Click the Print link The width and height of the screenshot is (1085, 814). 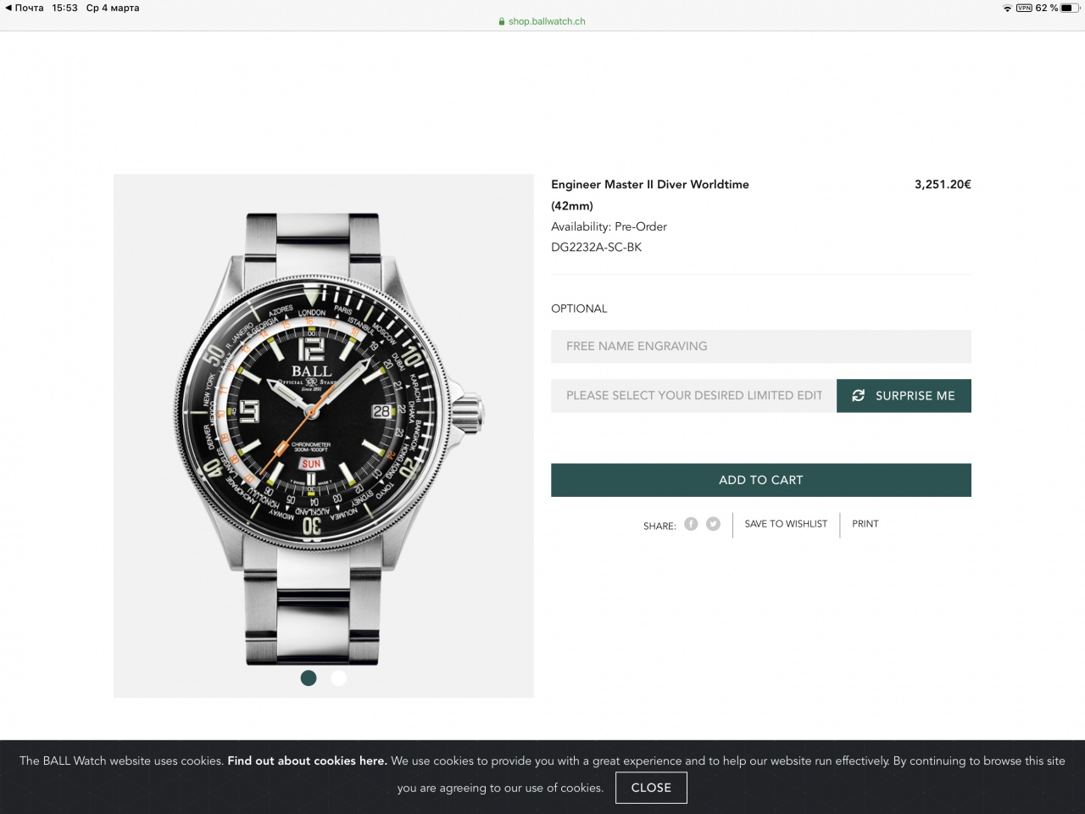[865, 524]
